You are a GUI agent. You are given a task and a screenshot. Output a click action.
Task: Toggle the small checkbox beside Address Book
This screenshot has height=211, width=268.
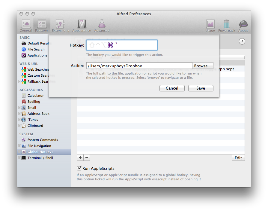19,114
